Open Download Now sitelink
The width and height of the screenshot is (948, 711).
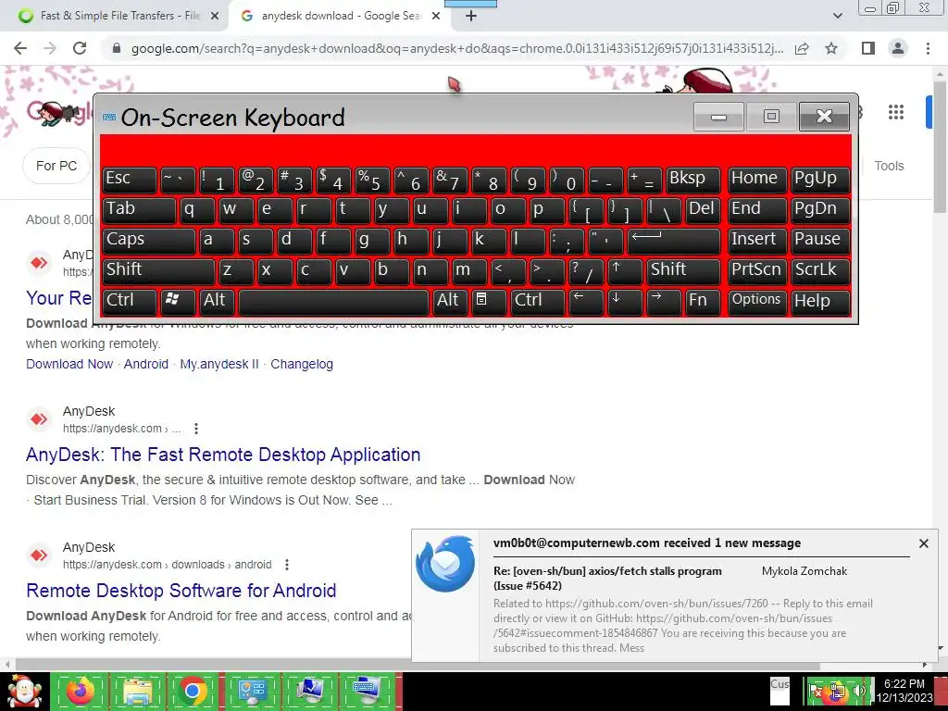(x=69, y=364)
